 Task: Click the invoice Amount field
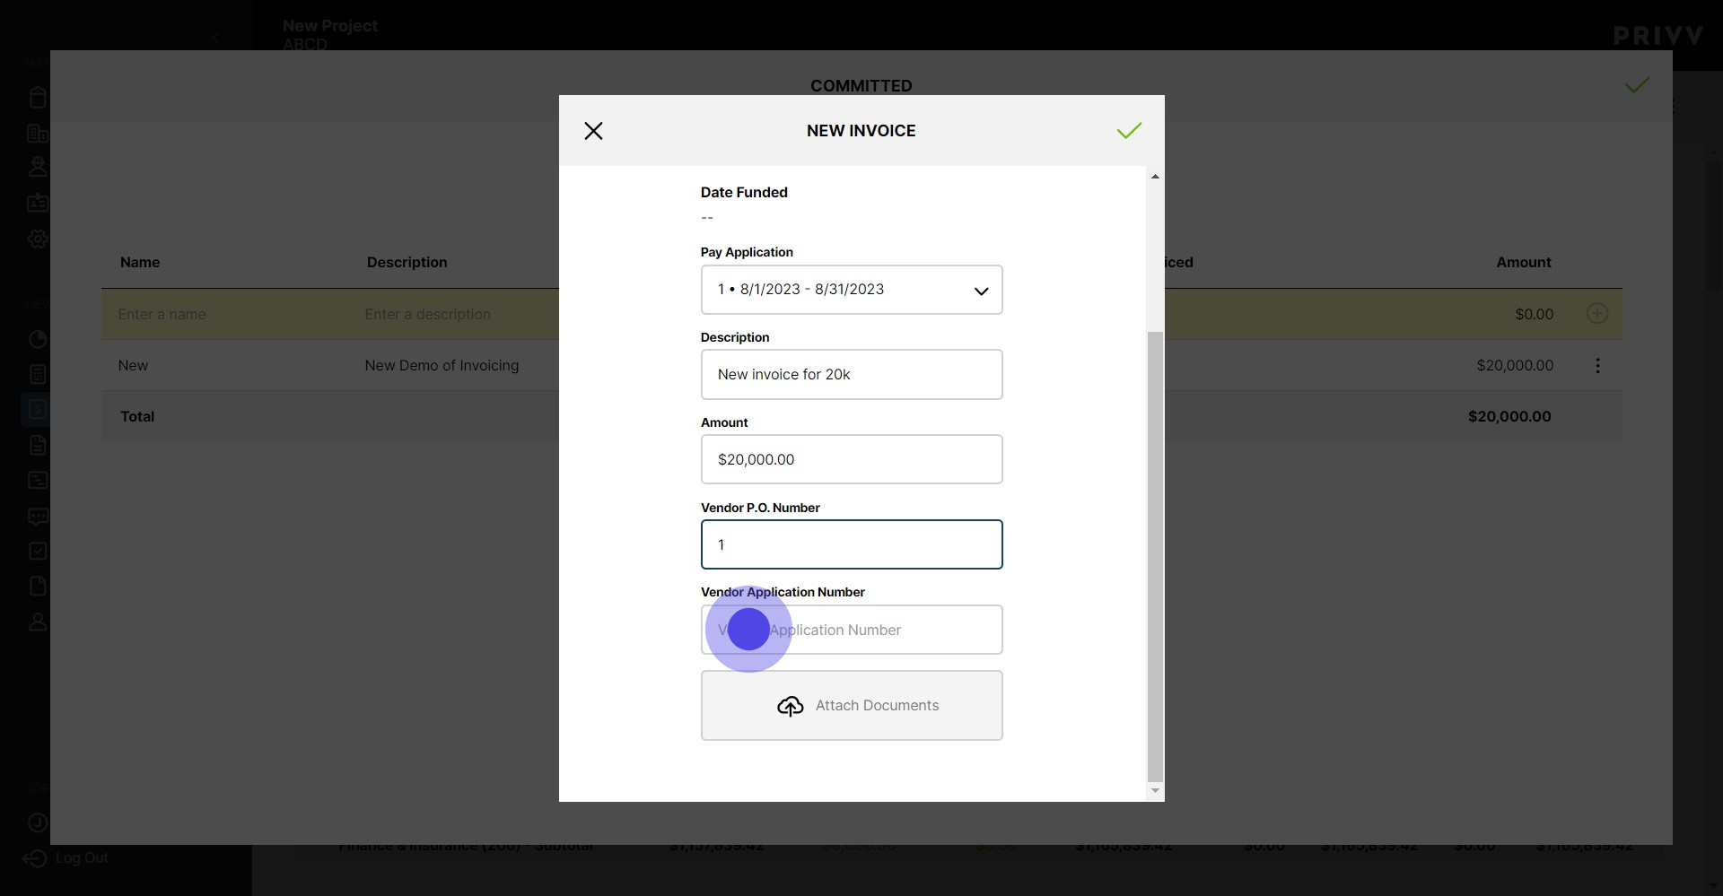point(852,459)
